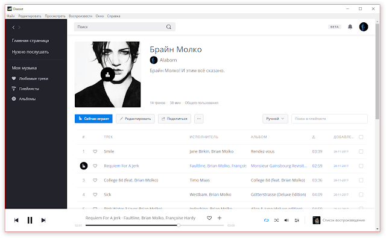The height and width of the screenshot is (238, 386).
Task: Open the audio settings equalizer icon in the player
Action: pos(297,221)
